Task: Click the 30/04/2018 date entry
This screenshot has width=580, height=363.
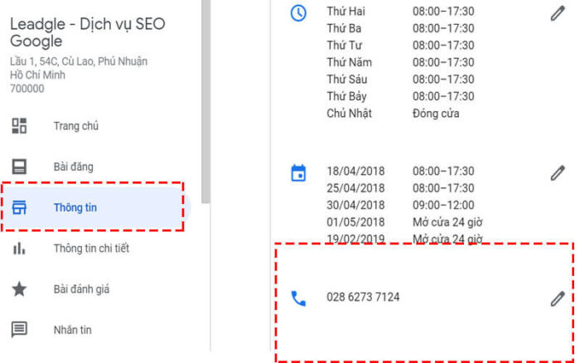Action: 355,205
